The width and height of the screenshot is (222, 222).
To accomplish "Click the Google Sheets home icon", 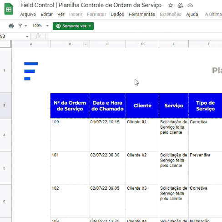I will (x=9, y=9).
